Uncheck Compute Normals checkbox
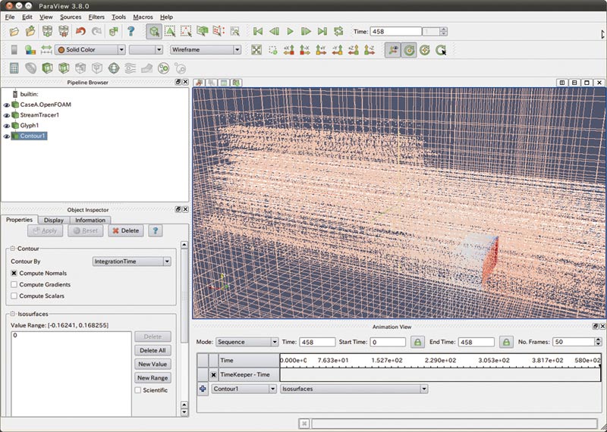Viewport: 607px width, 432px height. [x=14, y=273]
